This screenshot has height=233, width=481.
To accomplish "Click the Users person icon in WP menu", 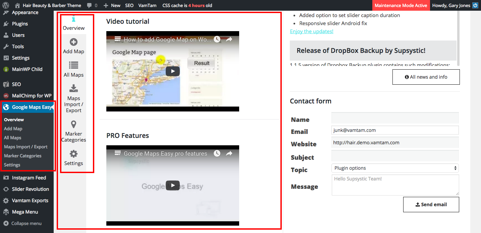I will (6, 35).
